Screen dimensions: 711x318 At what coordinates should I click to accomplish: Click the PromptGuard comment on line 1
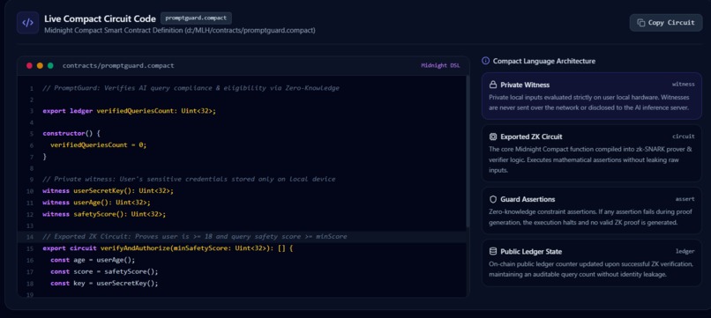pos(191,88)
